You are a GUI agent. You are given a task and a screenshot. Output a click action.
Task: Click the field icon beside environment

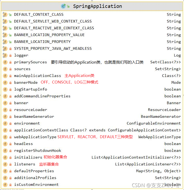click(5, 124)
